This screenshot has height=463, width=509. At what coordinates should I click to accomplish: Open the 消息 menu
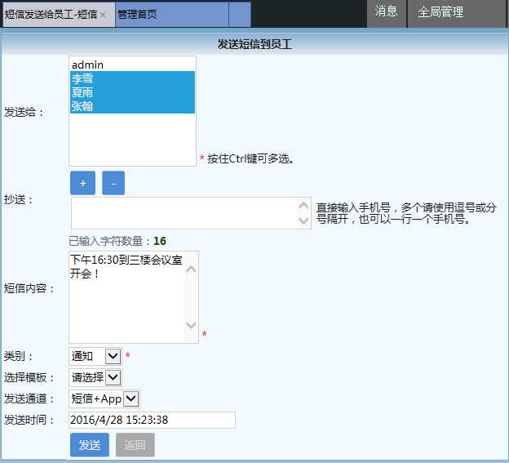(386, 12)
